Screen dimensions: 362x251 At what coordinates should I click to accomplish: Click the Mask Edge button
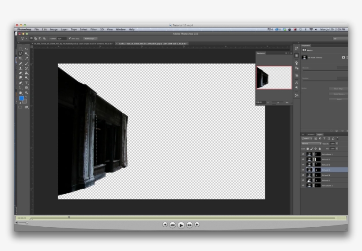339,89
